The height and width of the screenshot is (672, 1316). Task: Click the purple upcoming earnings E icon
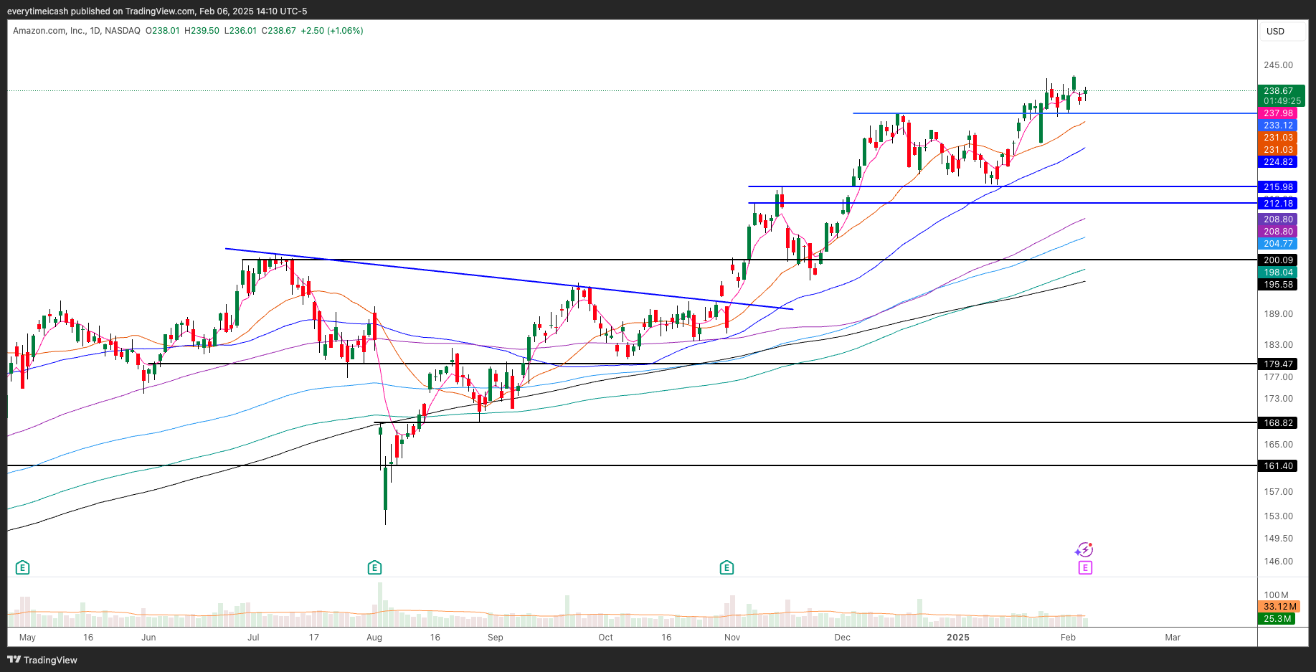point(1085,568)
